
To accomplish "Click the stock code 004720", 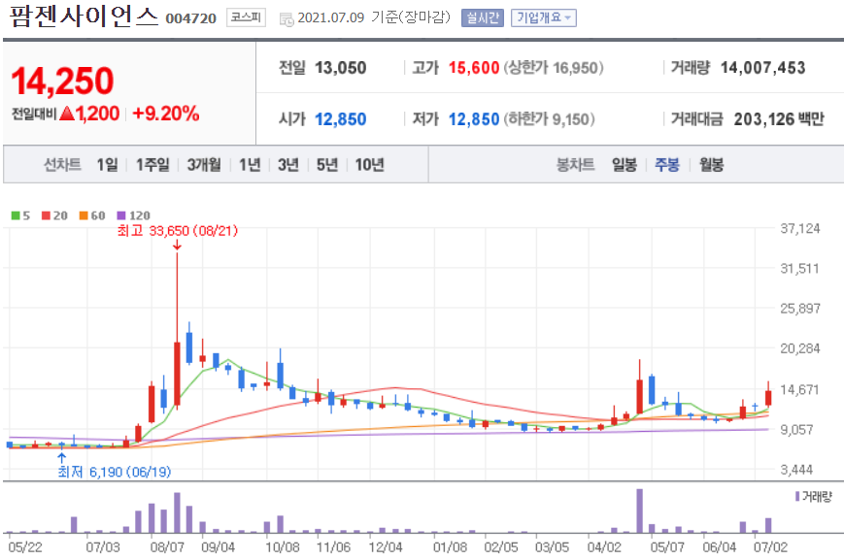I will point(191,18).
